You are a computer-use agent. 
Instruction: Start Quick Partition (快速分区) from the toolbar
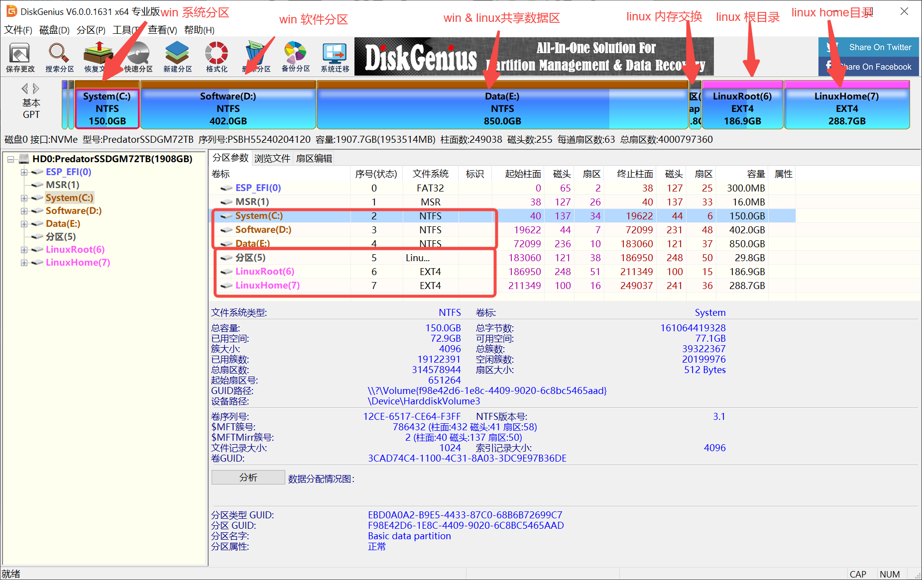138,57
